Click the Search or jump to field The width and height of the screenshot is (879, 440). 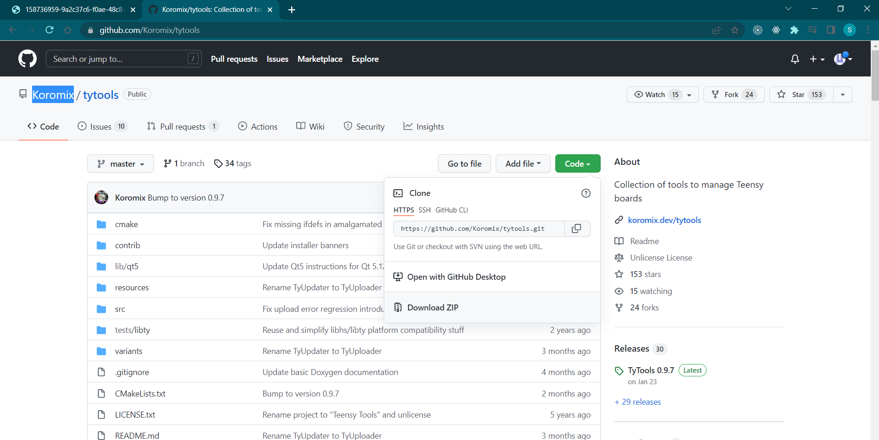tap(123, 59)
